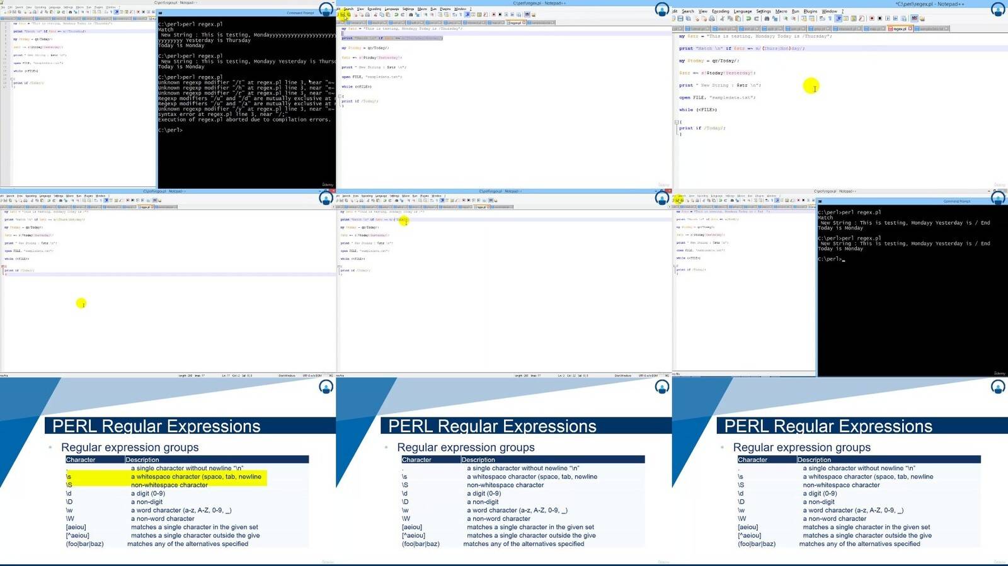Image resolution: width=1008 pixels, height=566 pixels.
Task: Click Close All icon in *regex.pl Notepad++ toolbar
Action: pos(704,18)
